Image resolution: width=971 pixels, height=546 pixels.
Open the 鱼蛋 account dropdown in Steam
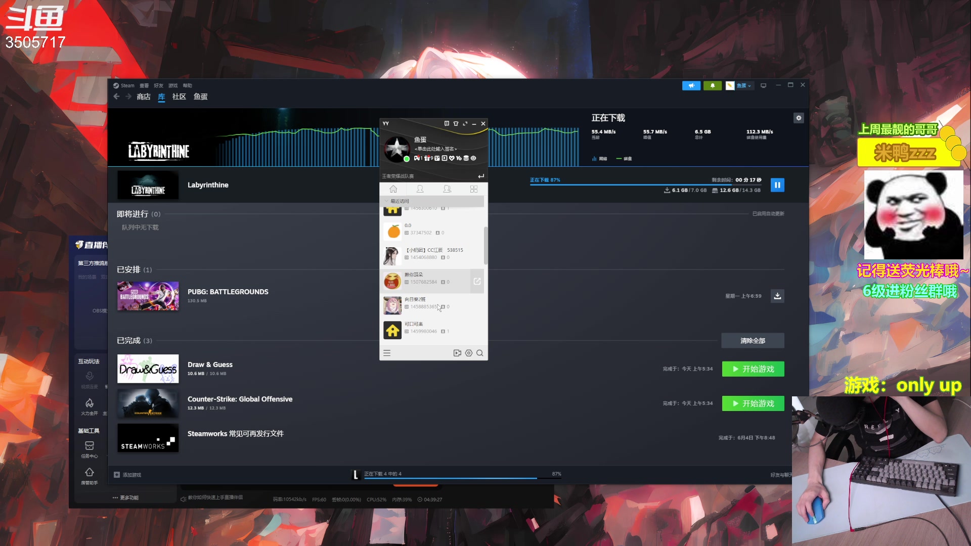click(739, 86)
